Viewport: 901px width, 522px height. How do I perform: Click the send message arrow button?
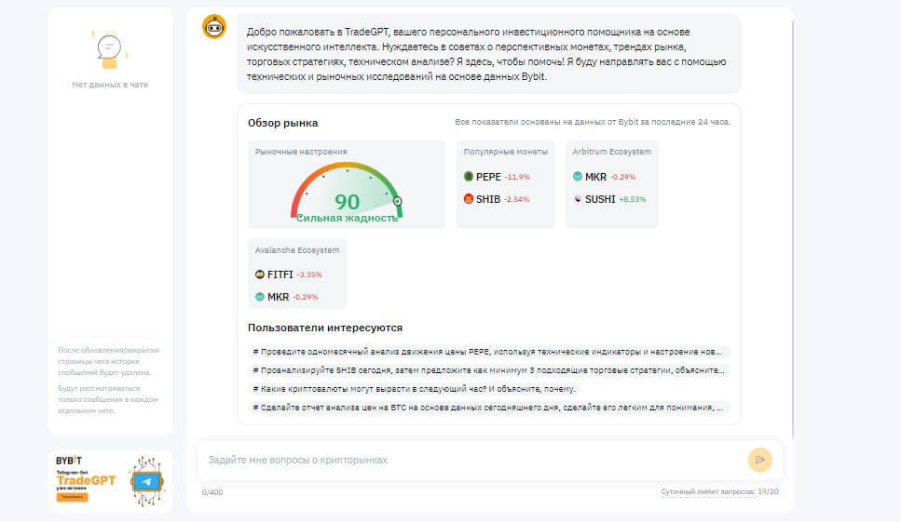click(759, 460)
